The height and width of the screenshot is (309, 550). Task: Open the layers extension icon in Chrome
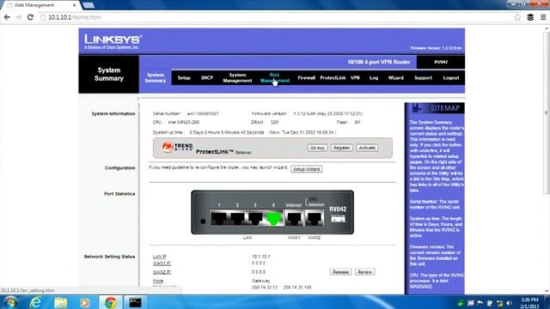(x=530, y=17)
